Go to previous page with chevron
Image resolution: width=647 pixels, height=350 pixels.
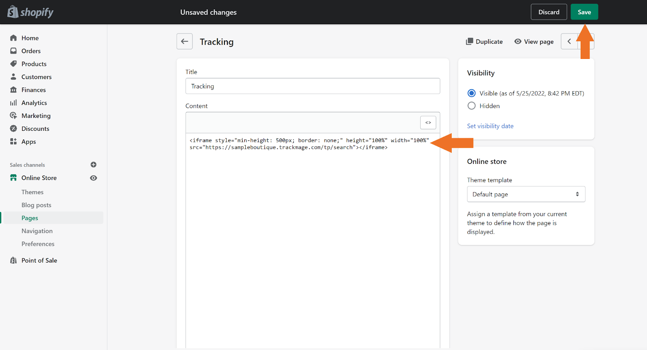[569, 41]
